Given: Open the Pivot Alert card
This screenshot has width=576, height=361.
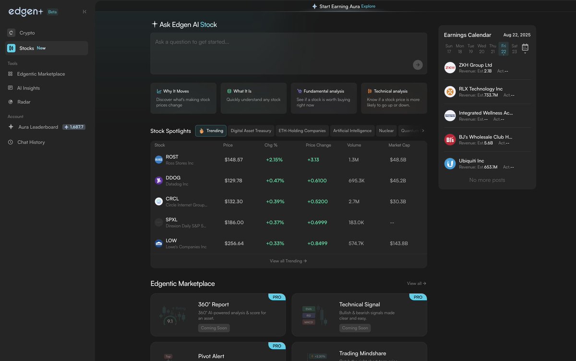Looking at the screenshot, I should (x=218, y=351).
